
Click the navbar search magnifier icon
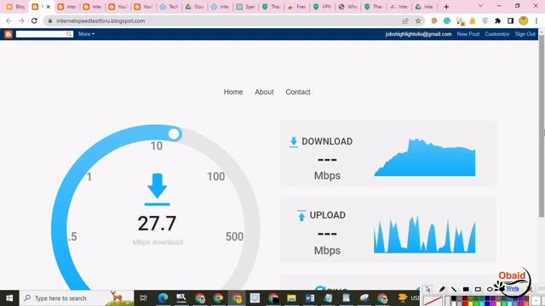pyautogui.click(x=69, y=34)
